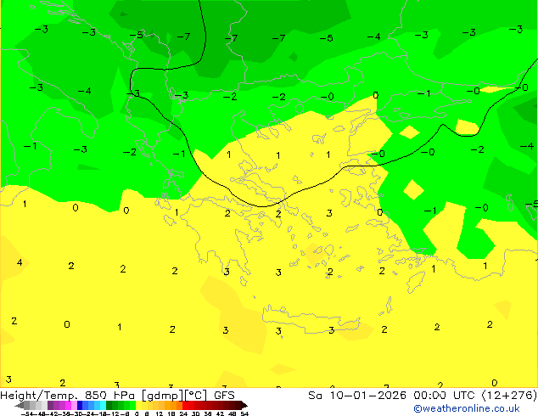538x416 pixels.
Task: Click the "-54" label under the colour scale
Action: pos(27,413)
